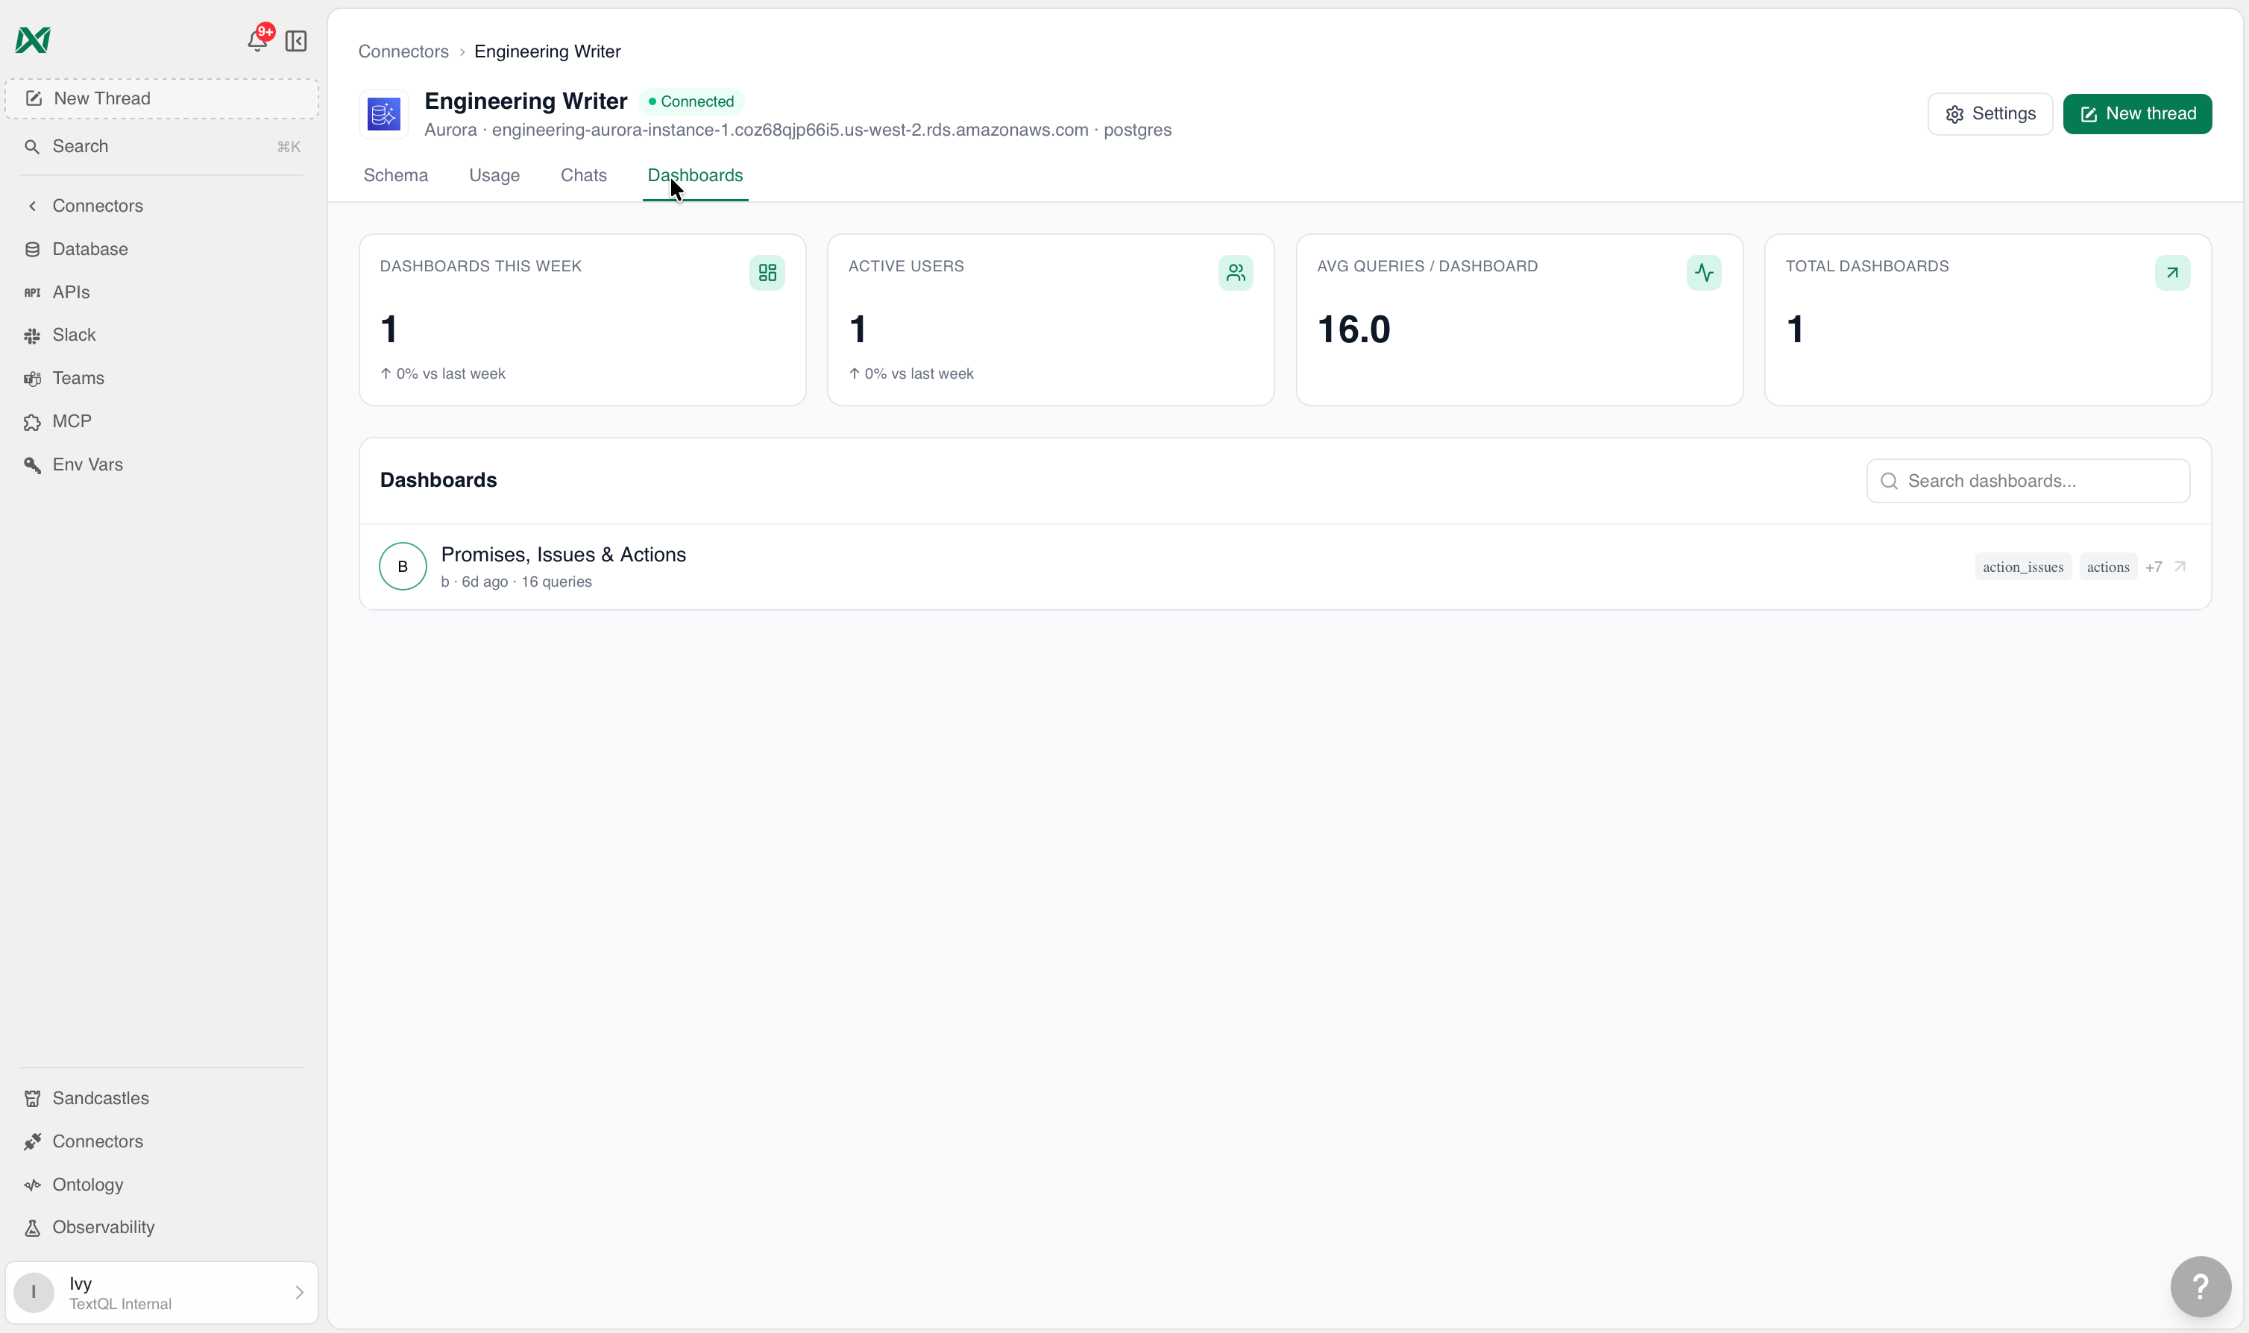Start a New Thread in sidebar
Screen dimensions: 2249x1333
click(x=162, y=98)
